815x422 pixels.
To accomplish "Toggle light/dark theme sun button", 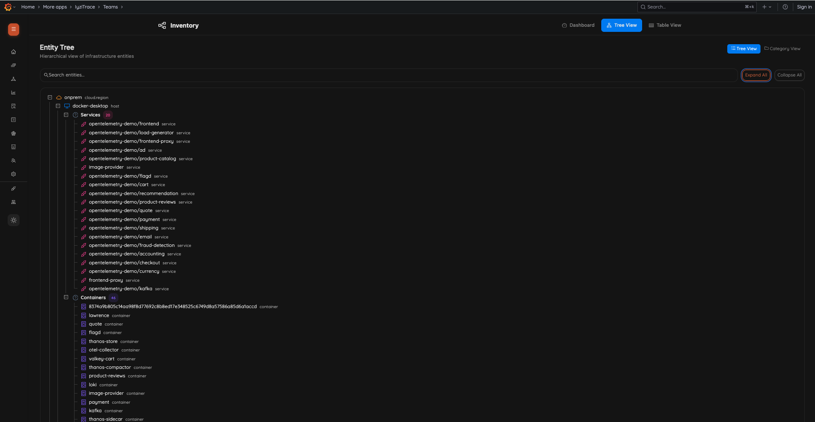I will (14, 220).
